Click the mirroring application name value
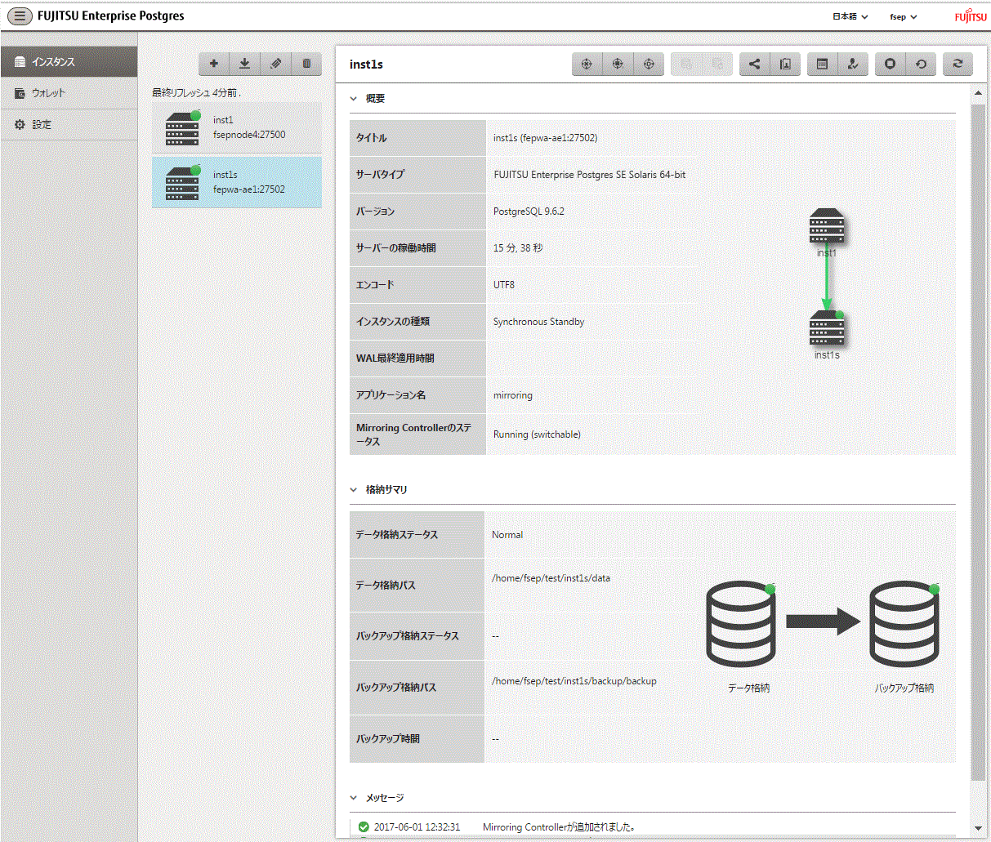 (513, 395)
